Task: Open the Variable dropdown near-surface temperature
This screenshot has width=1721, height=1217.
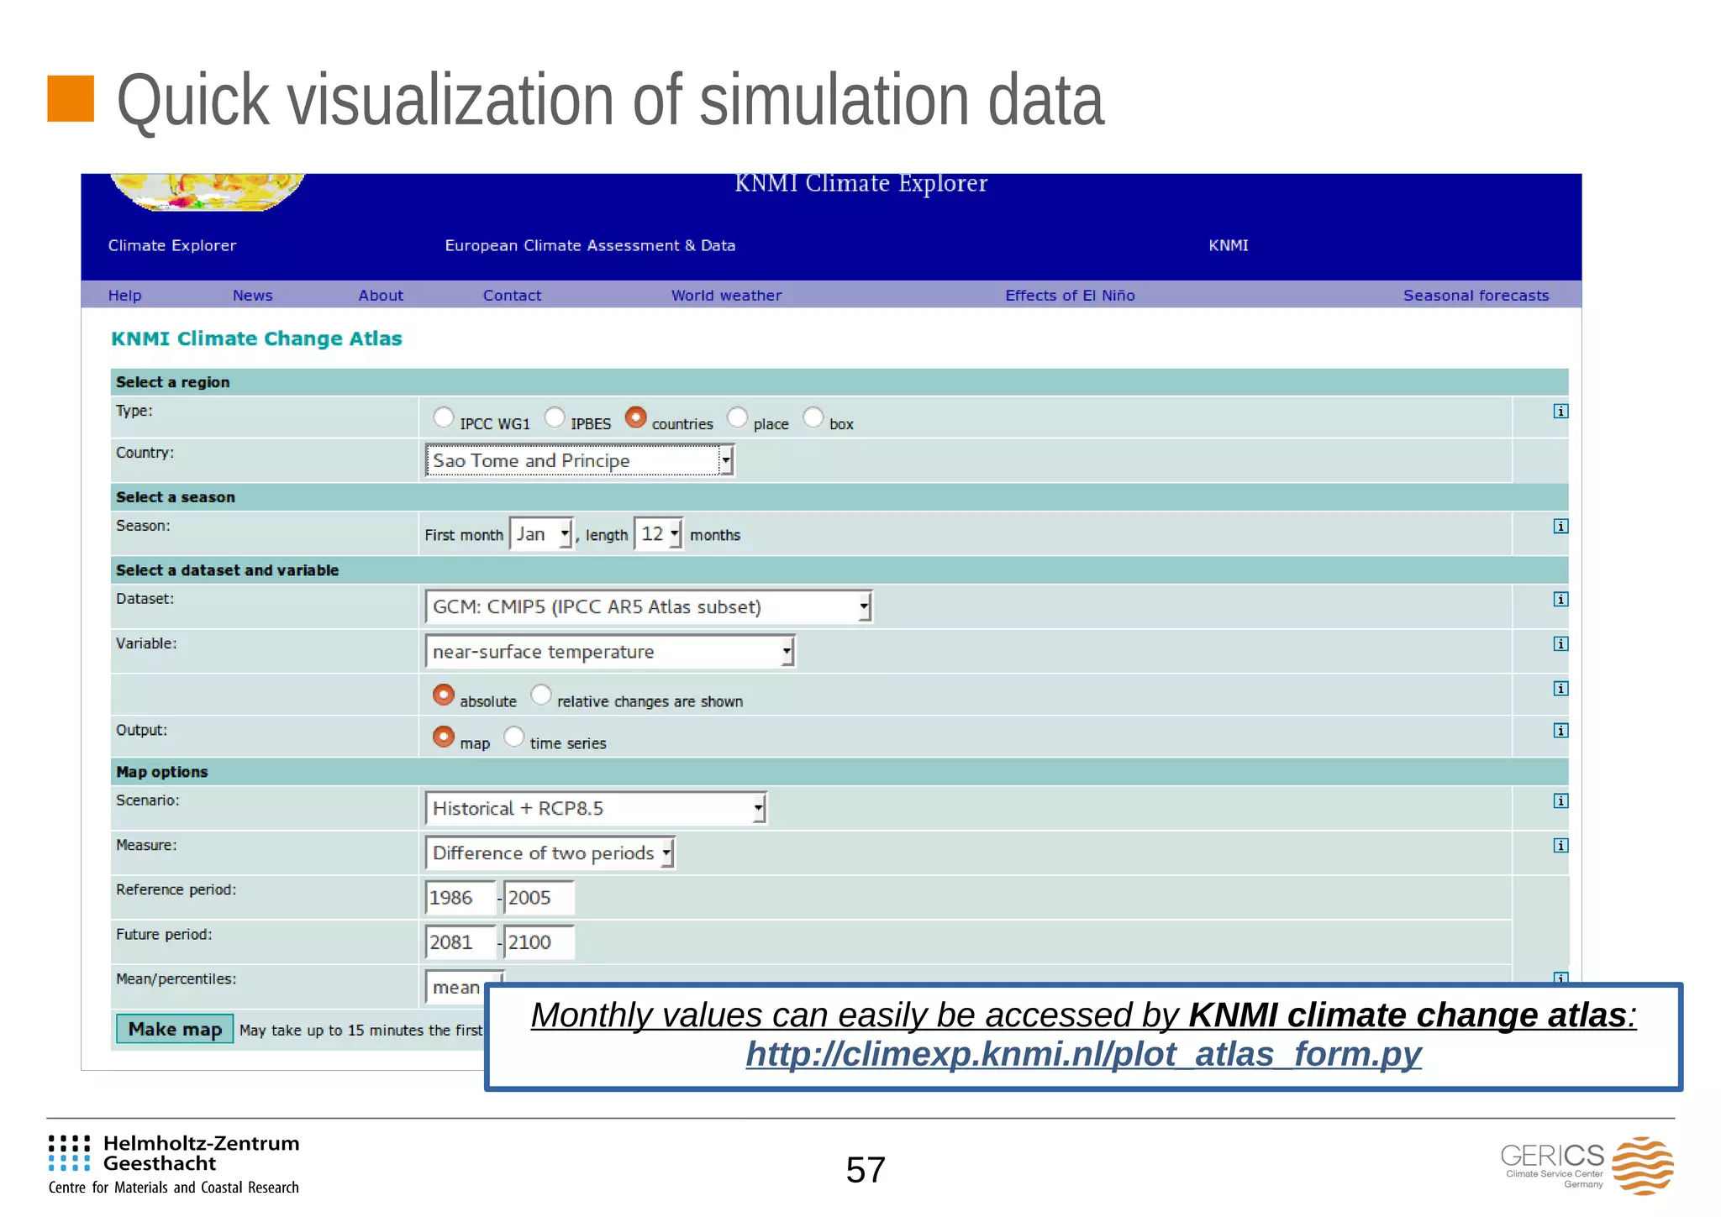Action: pos(610,652)
